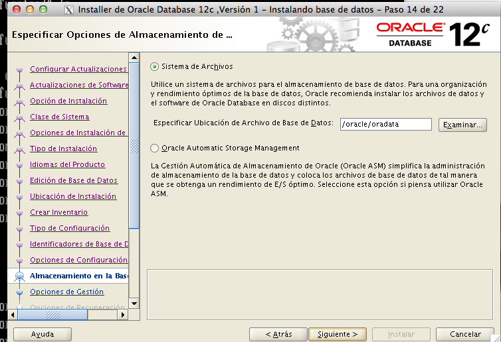Open the Tipo de Configuración step
The height and width of the screenshot is (342, 501).
[70, 228]
